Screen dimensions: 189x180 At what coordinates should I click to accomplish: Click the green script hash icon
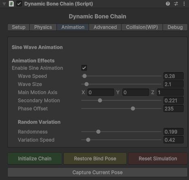(x=11, y=4)
